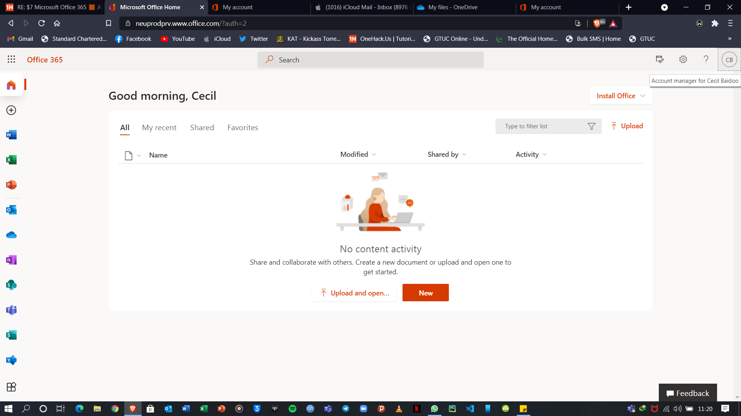This screenshot has height=416, width=741.
Task: Open OneNote from the sidebar
Action: [x=11, y=260]
